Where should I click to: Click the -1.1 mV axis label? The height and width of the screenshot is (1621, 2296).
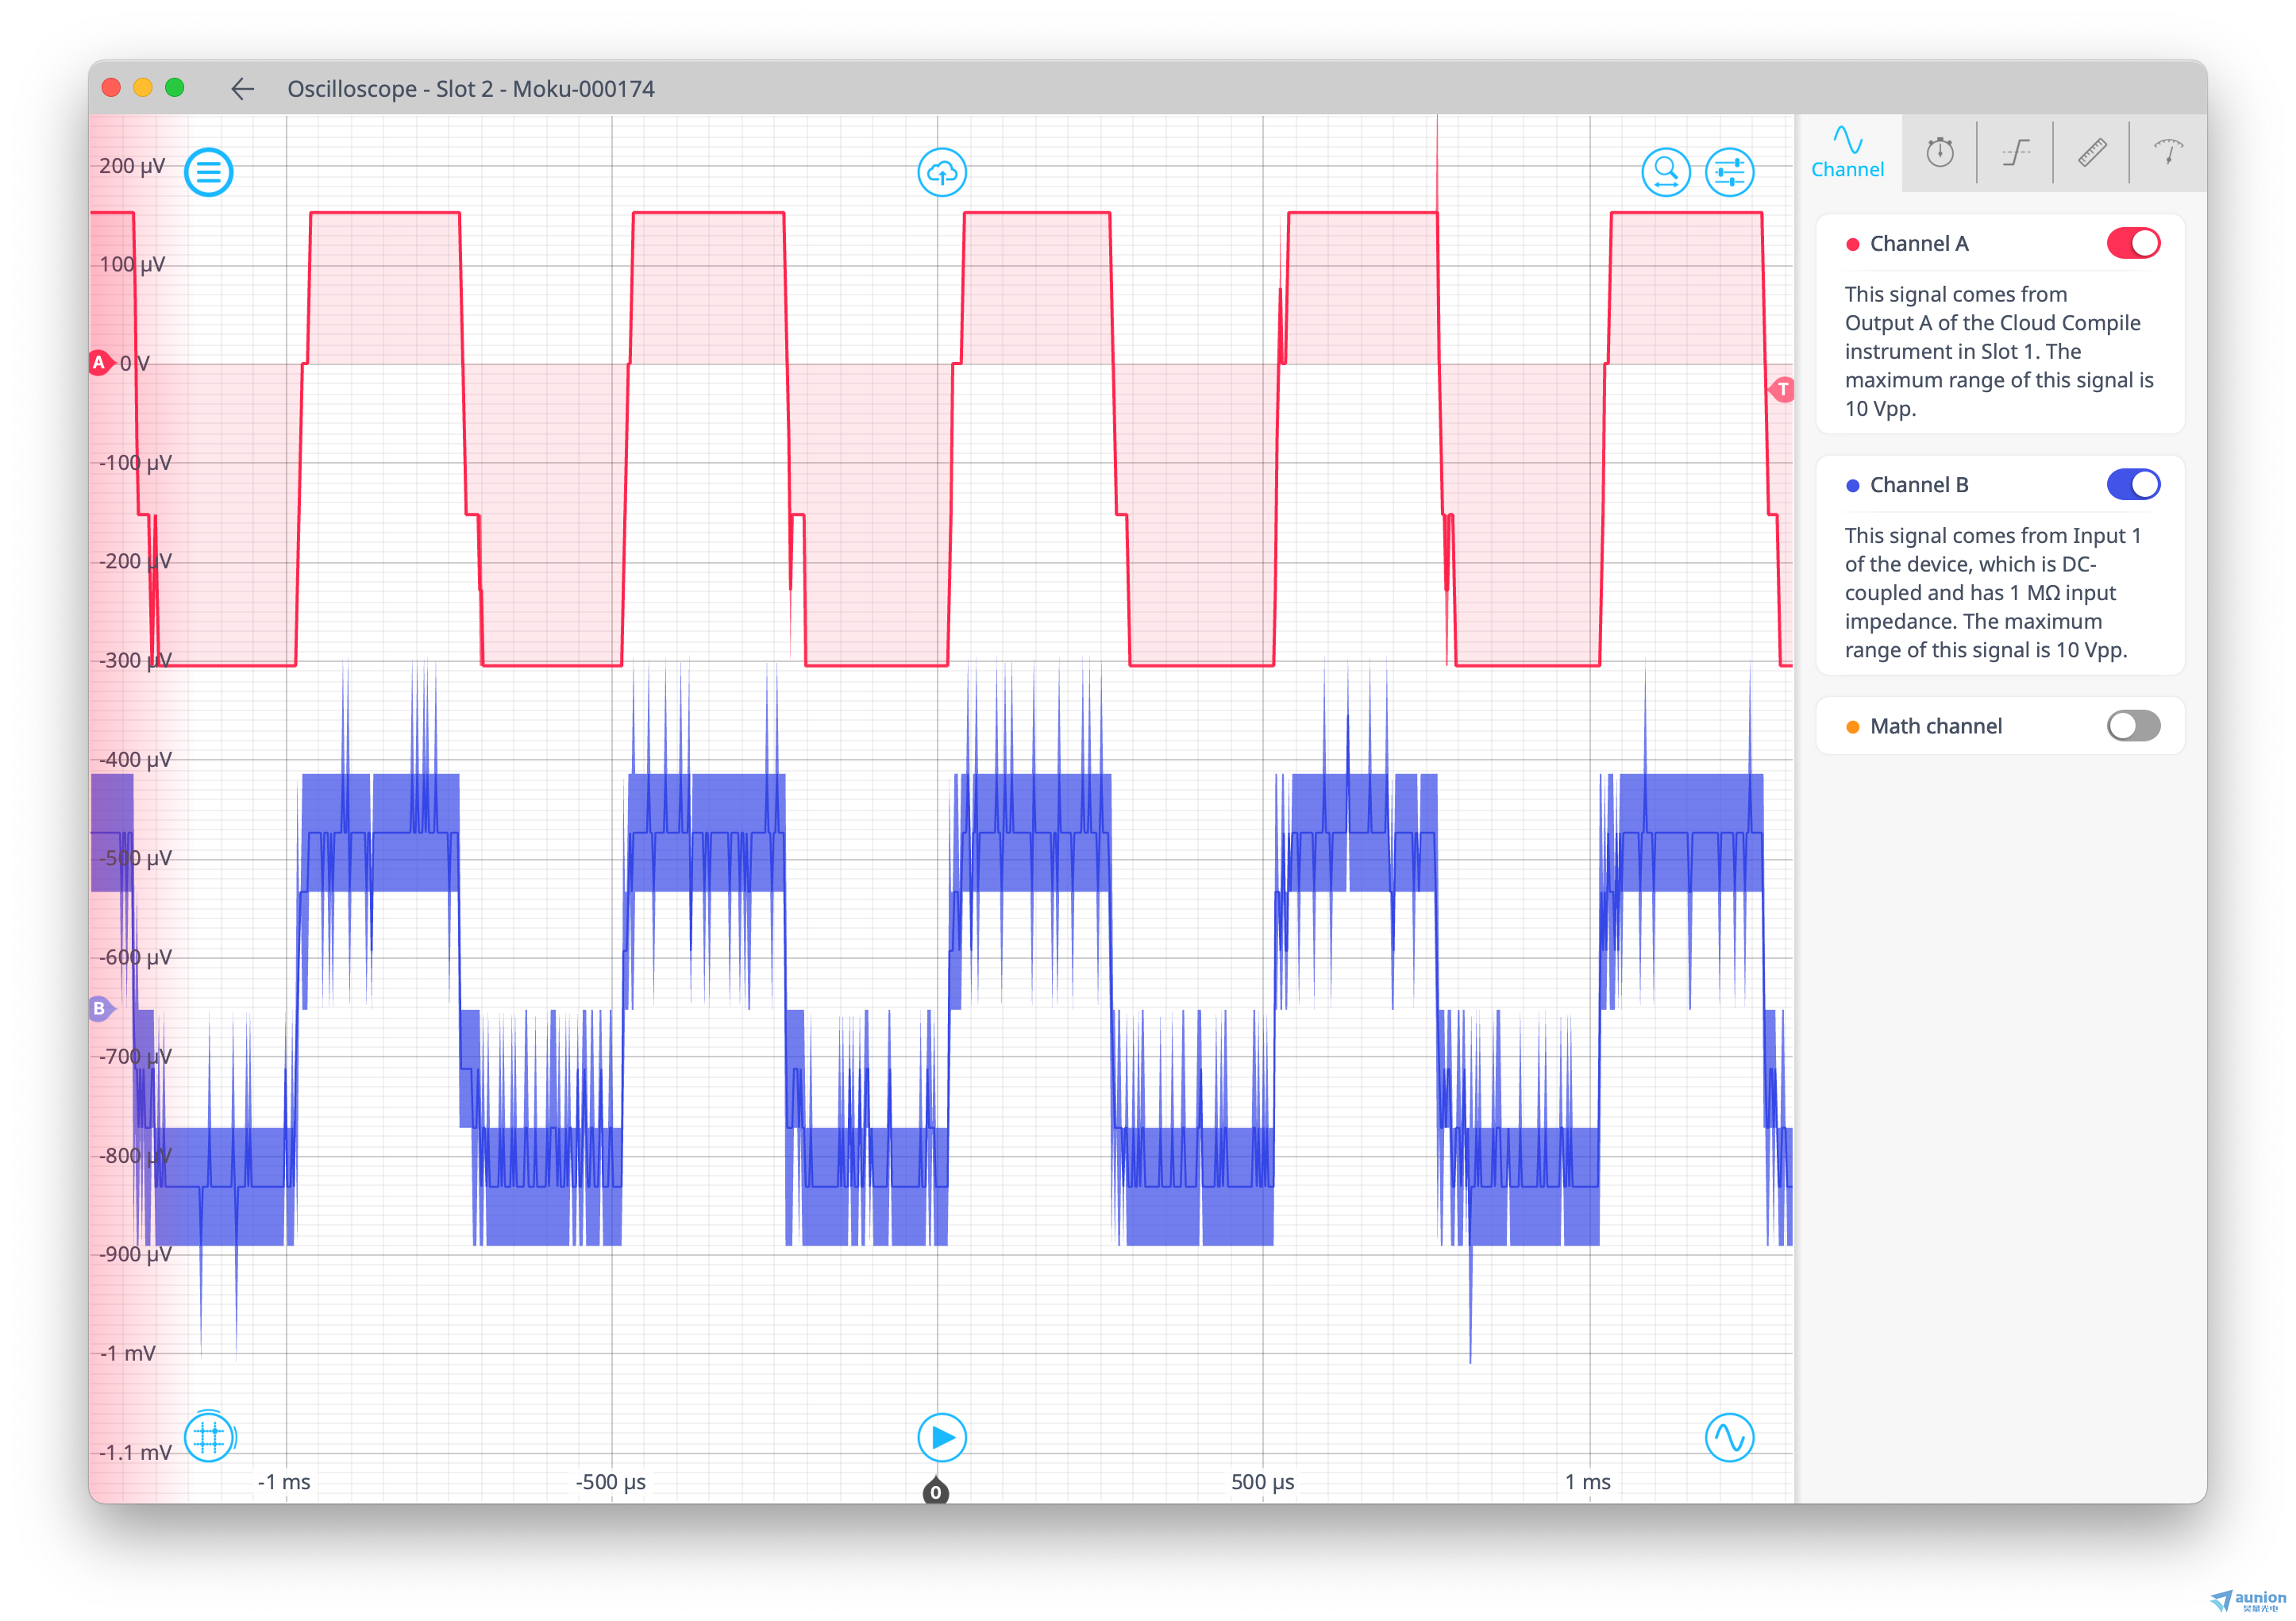click(135, 1452)
